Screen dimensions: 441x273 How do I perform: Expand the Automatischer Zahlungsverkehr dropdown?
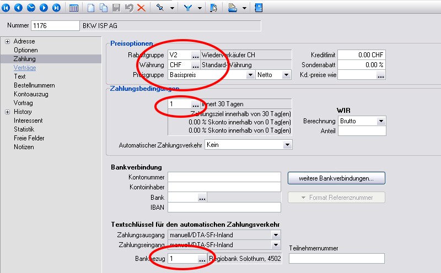coord(287,145)
